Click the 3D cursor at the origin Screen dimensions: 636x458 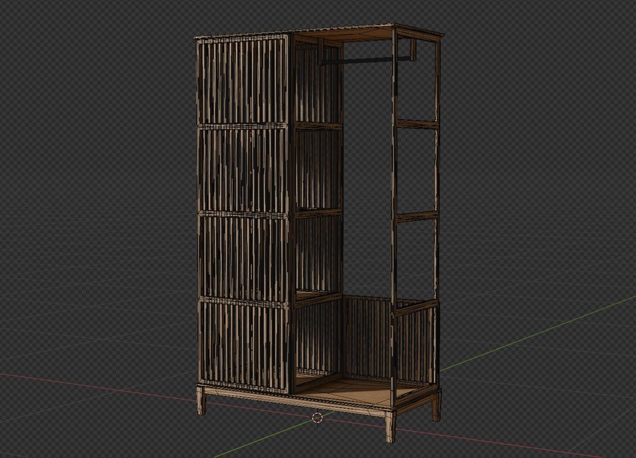pyautogui.click(x=317, y=419)
